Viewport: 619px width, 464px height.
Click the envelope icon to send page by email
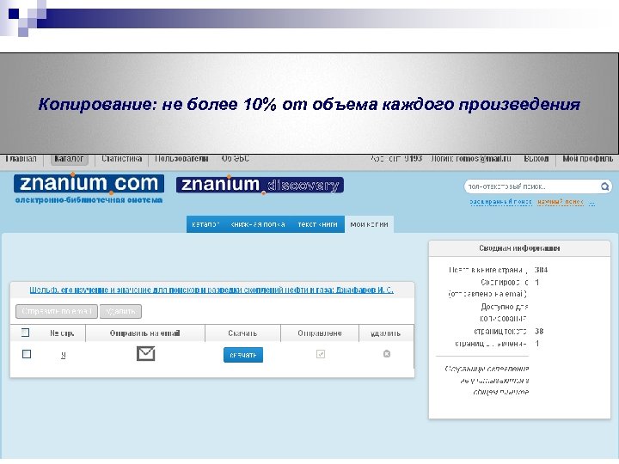[145, 353]
